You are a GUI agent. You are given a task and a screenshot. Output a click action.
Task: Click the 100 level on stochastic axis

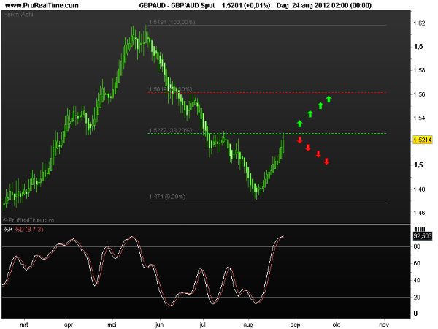tap(420, 230)
